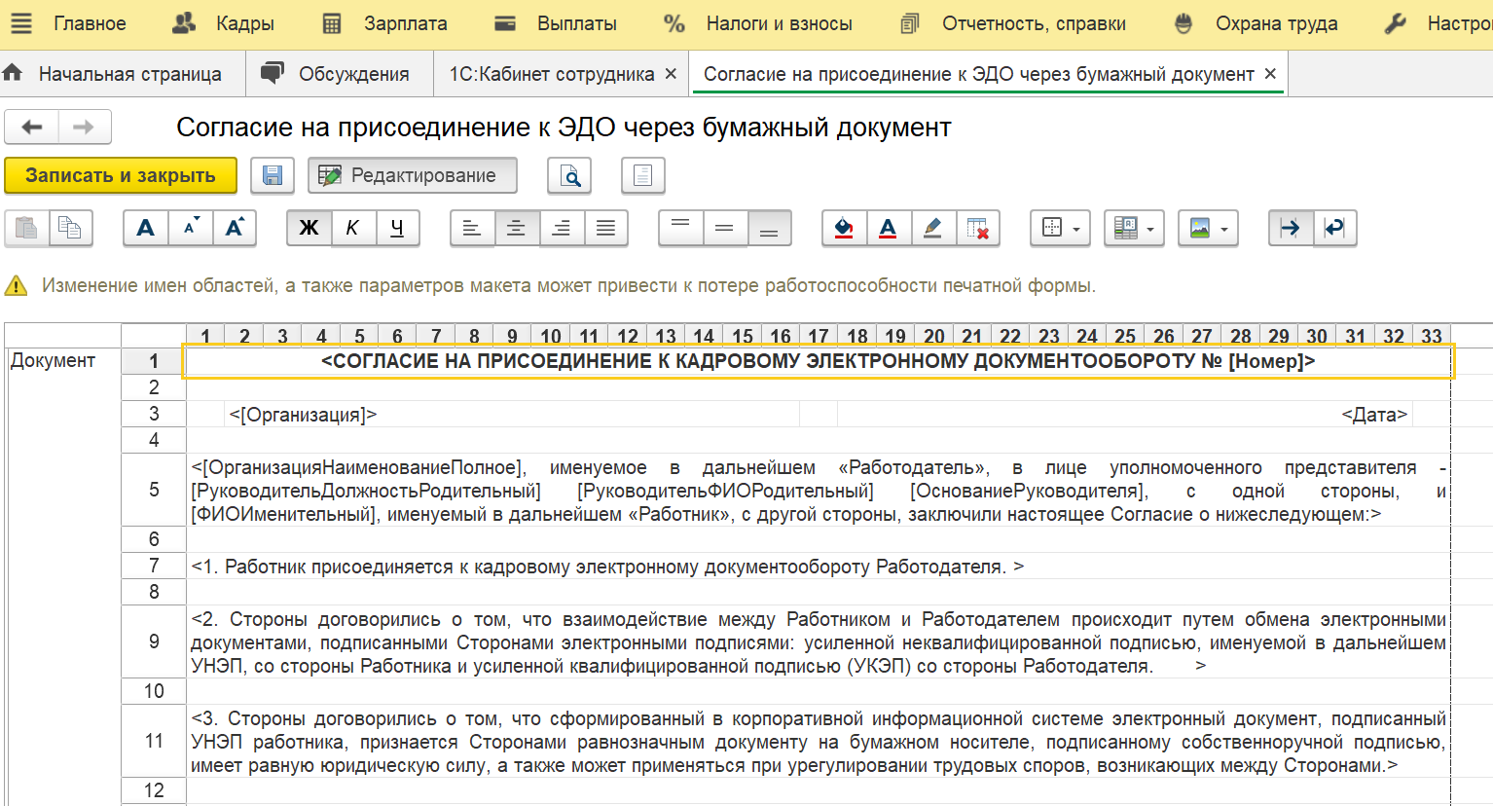Copy selection using the copy icon
Viewport: 1493px width, 806px height.
71,228
